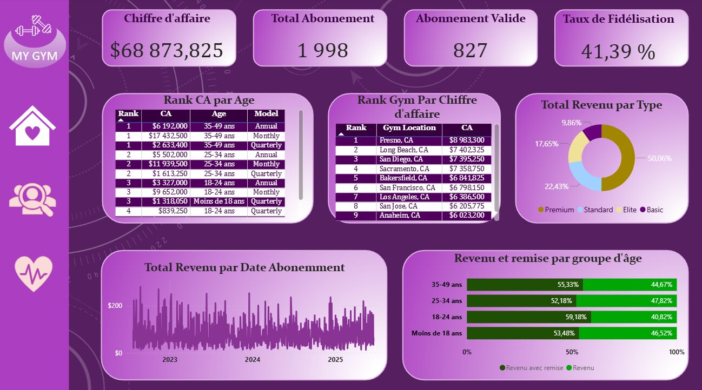The width and height of the screenshot is (702, 390).
Task: Click the 55,33% bar for 35-49 ans
Action: (x=525, y=285)
